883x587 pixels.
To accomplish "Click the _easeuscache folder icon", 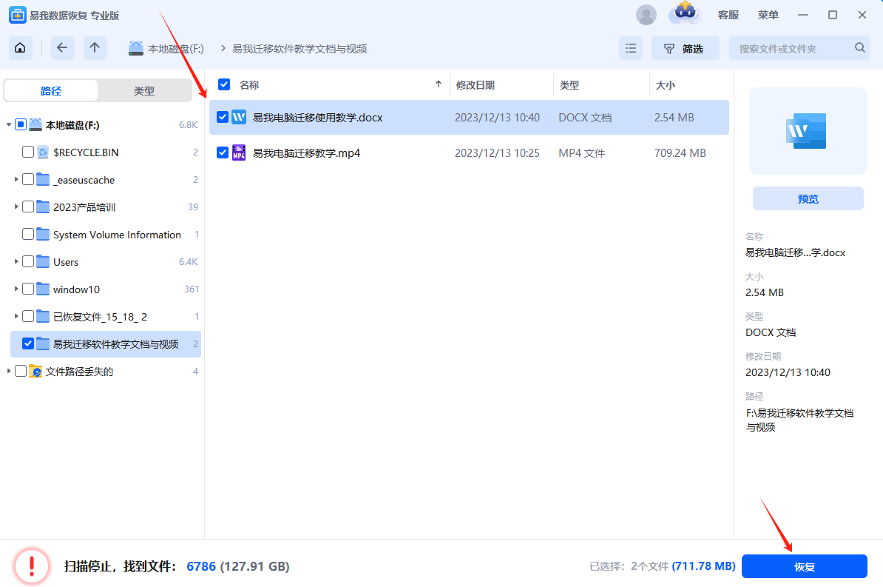I will [43, 180].
